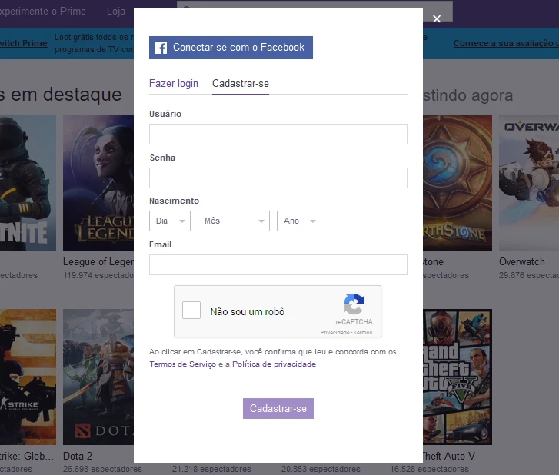The width and height of the screenshot is (559, 475).
Task: Switch to the Fazer login tab
Action: point(174,83)
